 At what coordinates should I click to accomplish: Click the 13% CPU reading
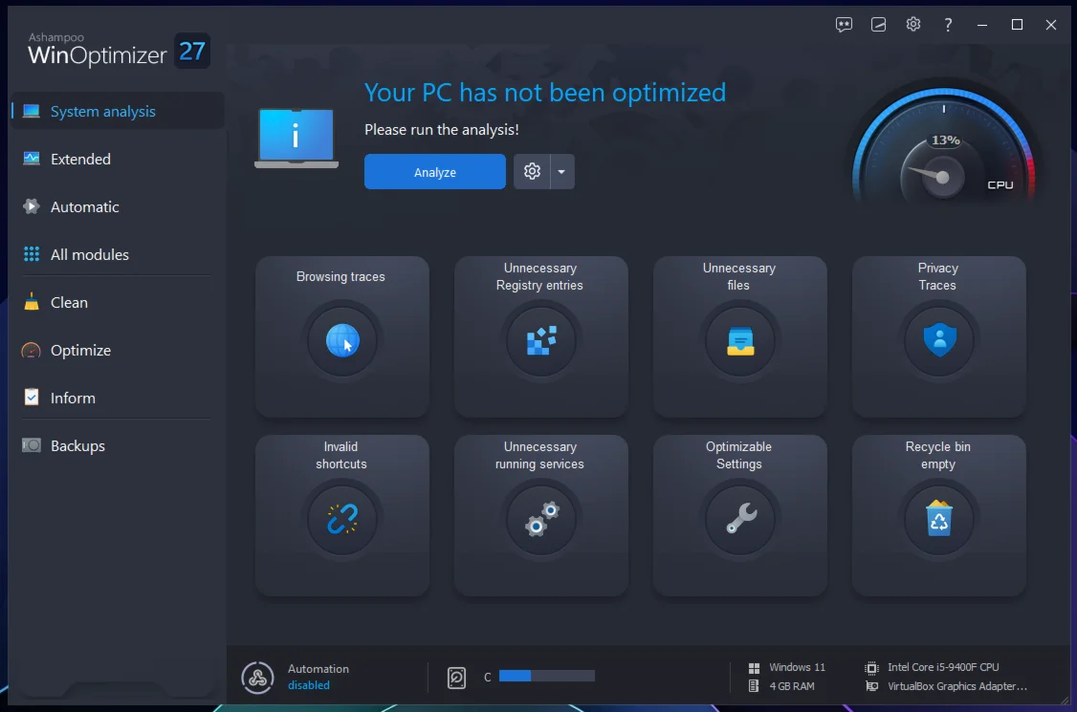(945, 140)
